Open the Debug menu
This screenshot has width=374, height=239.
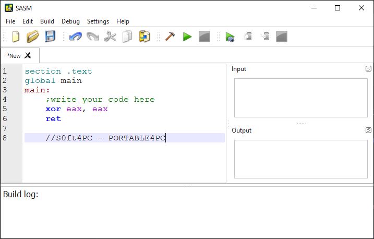(70, 21)
